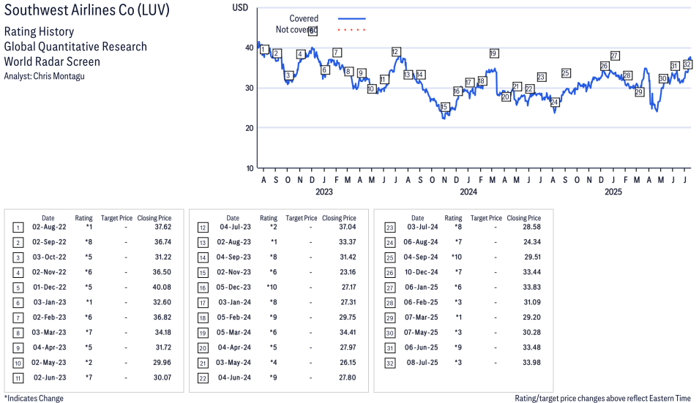Viewport: 699px width, 403px height.
Task: Click closing price 33.98
Action: [532, 363]
